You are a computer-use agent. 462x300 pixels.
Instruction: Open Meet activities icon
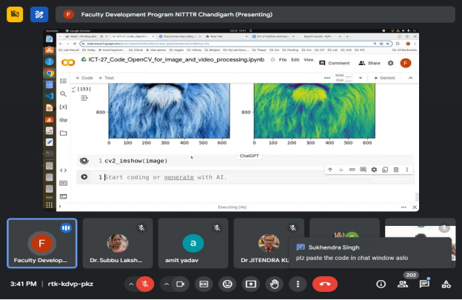pos(446,284)
